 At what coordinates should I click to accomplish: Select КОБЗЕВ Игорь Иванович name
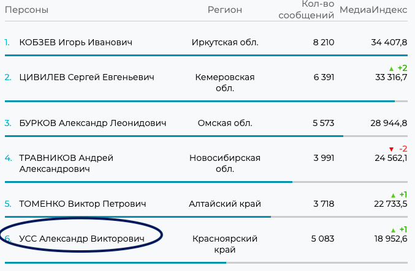(x=75, y=42)
